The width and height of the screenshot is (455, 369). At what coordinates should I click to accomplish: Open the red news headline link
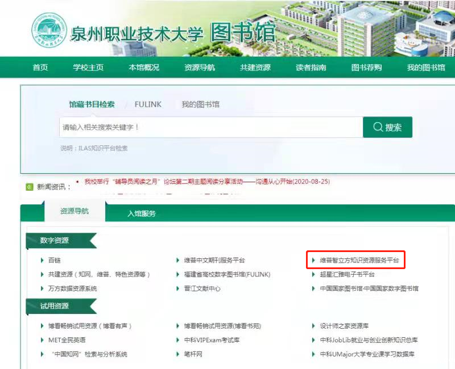[x=207, y=182]
